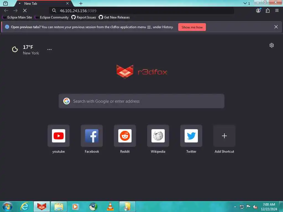Open the clock showing 7:00 AM
Screen dimensions: 283x212
[269, 207]
